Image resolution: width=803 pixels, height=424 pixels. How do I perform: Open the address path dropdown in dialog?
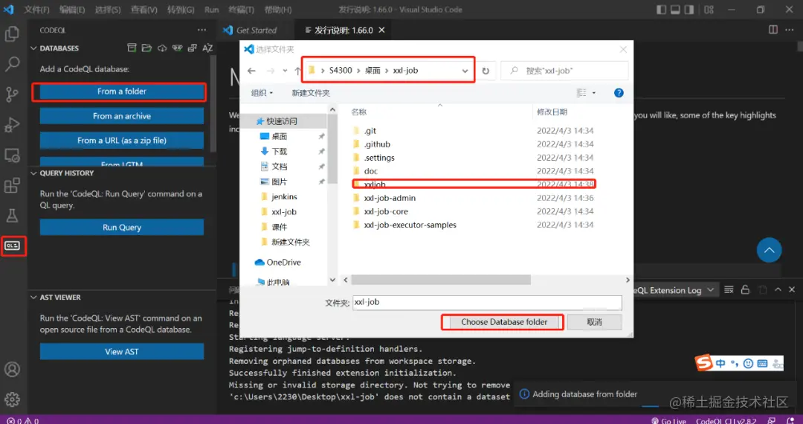tap(465, 71)
